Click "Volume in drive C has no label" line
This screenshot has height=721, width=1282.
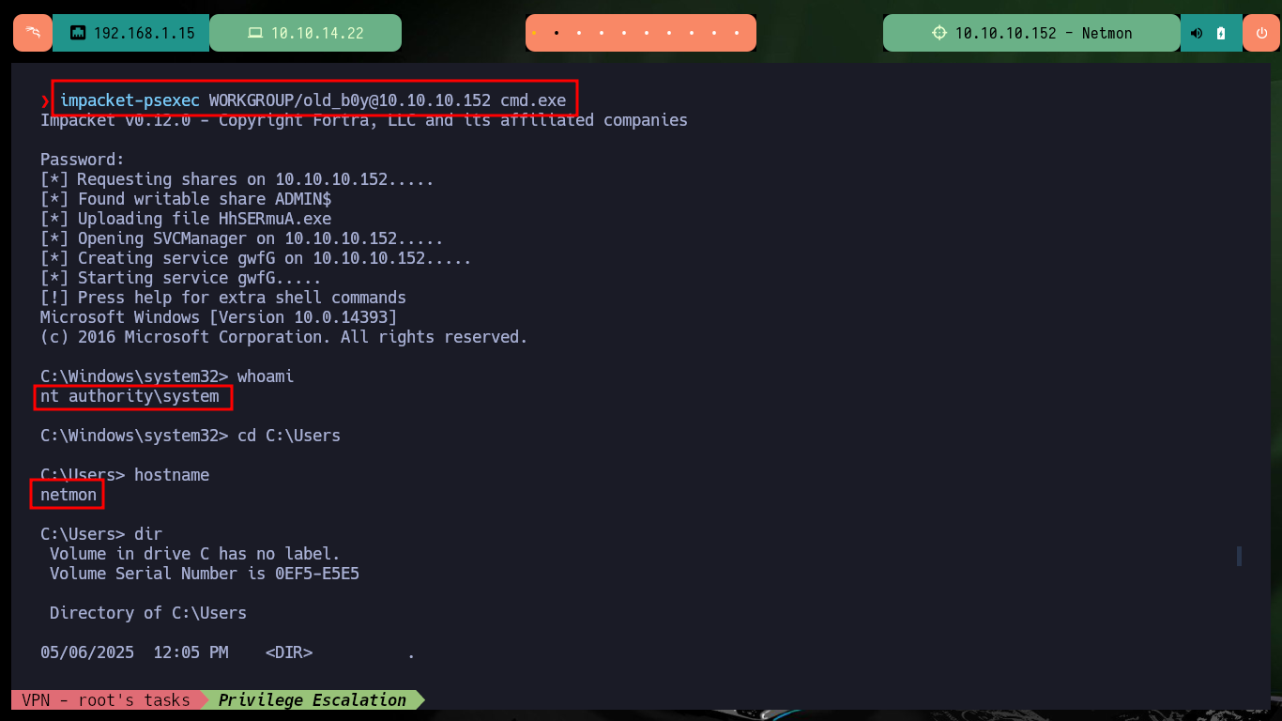tap(195, 554)
